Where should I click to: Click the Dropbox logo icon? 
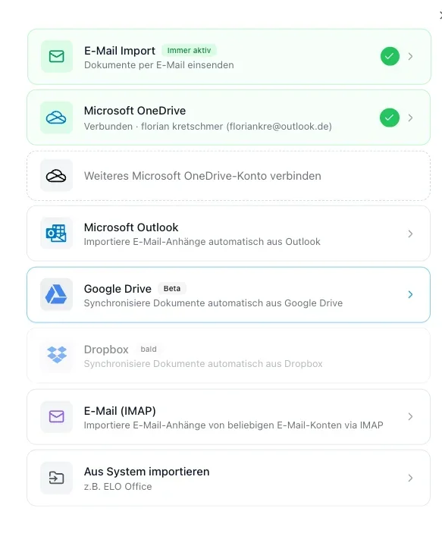[57, 355]
